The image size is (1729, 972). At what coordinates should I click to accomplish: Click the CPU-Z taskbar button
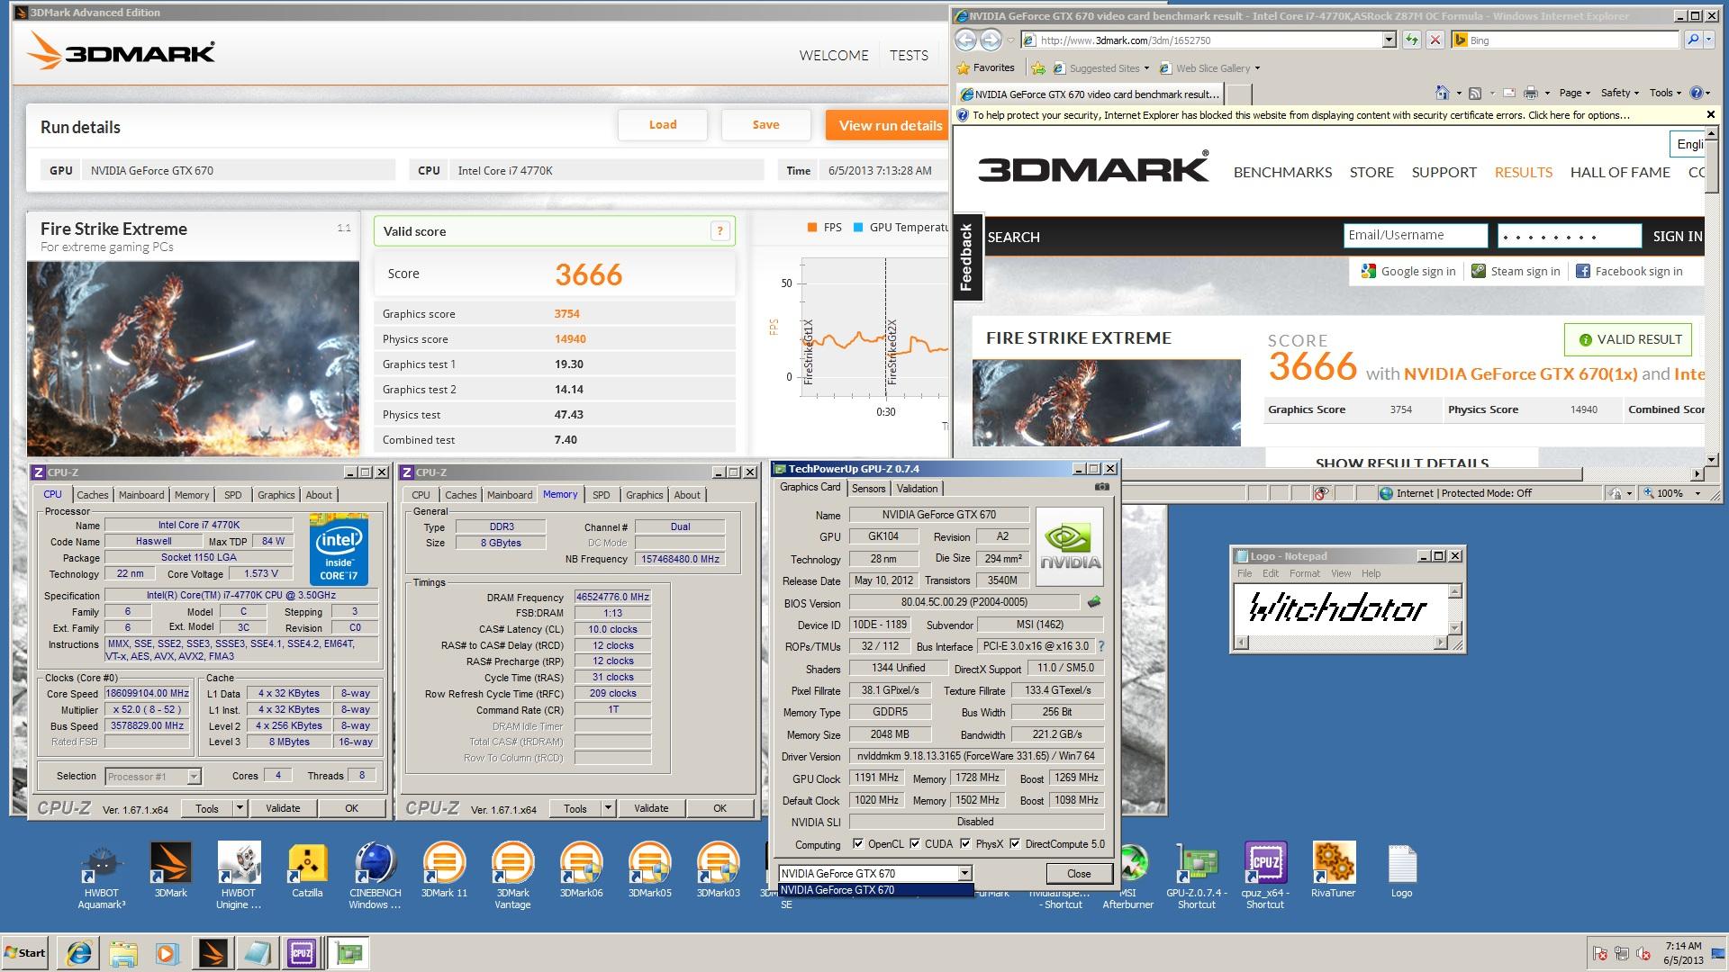[x=302, y=953]
